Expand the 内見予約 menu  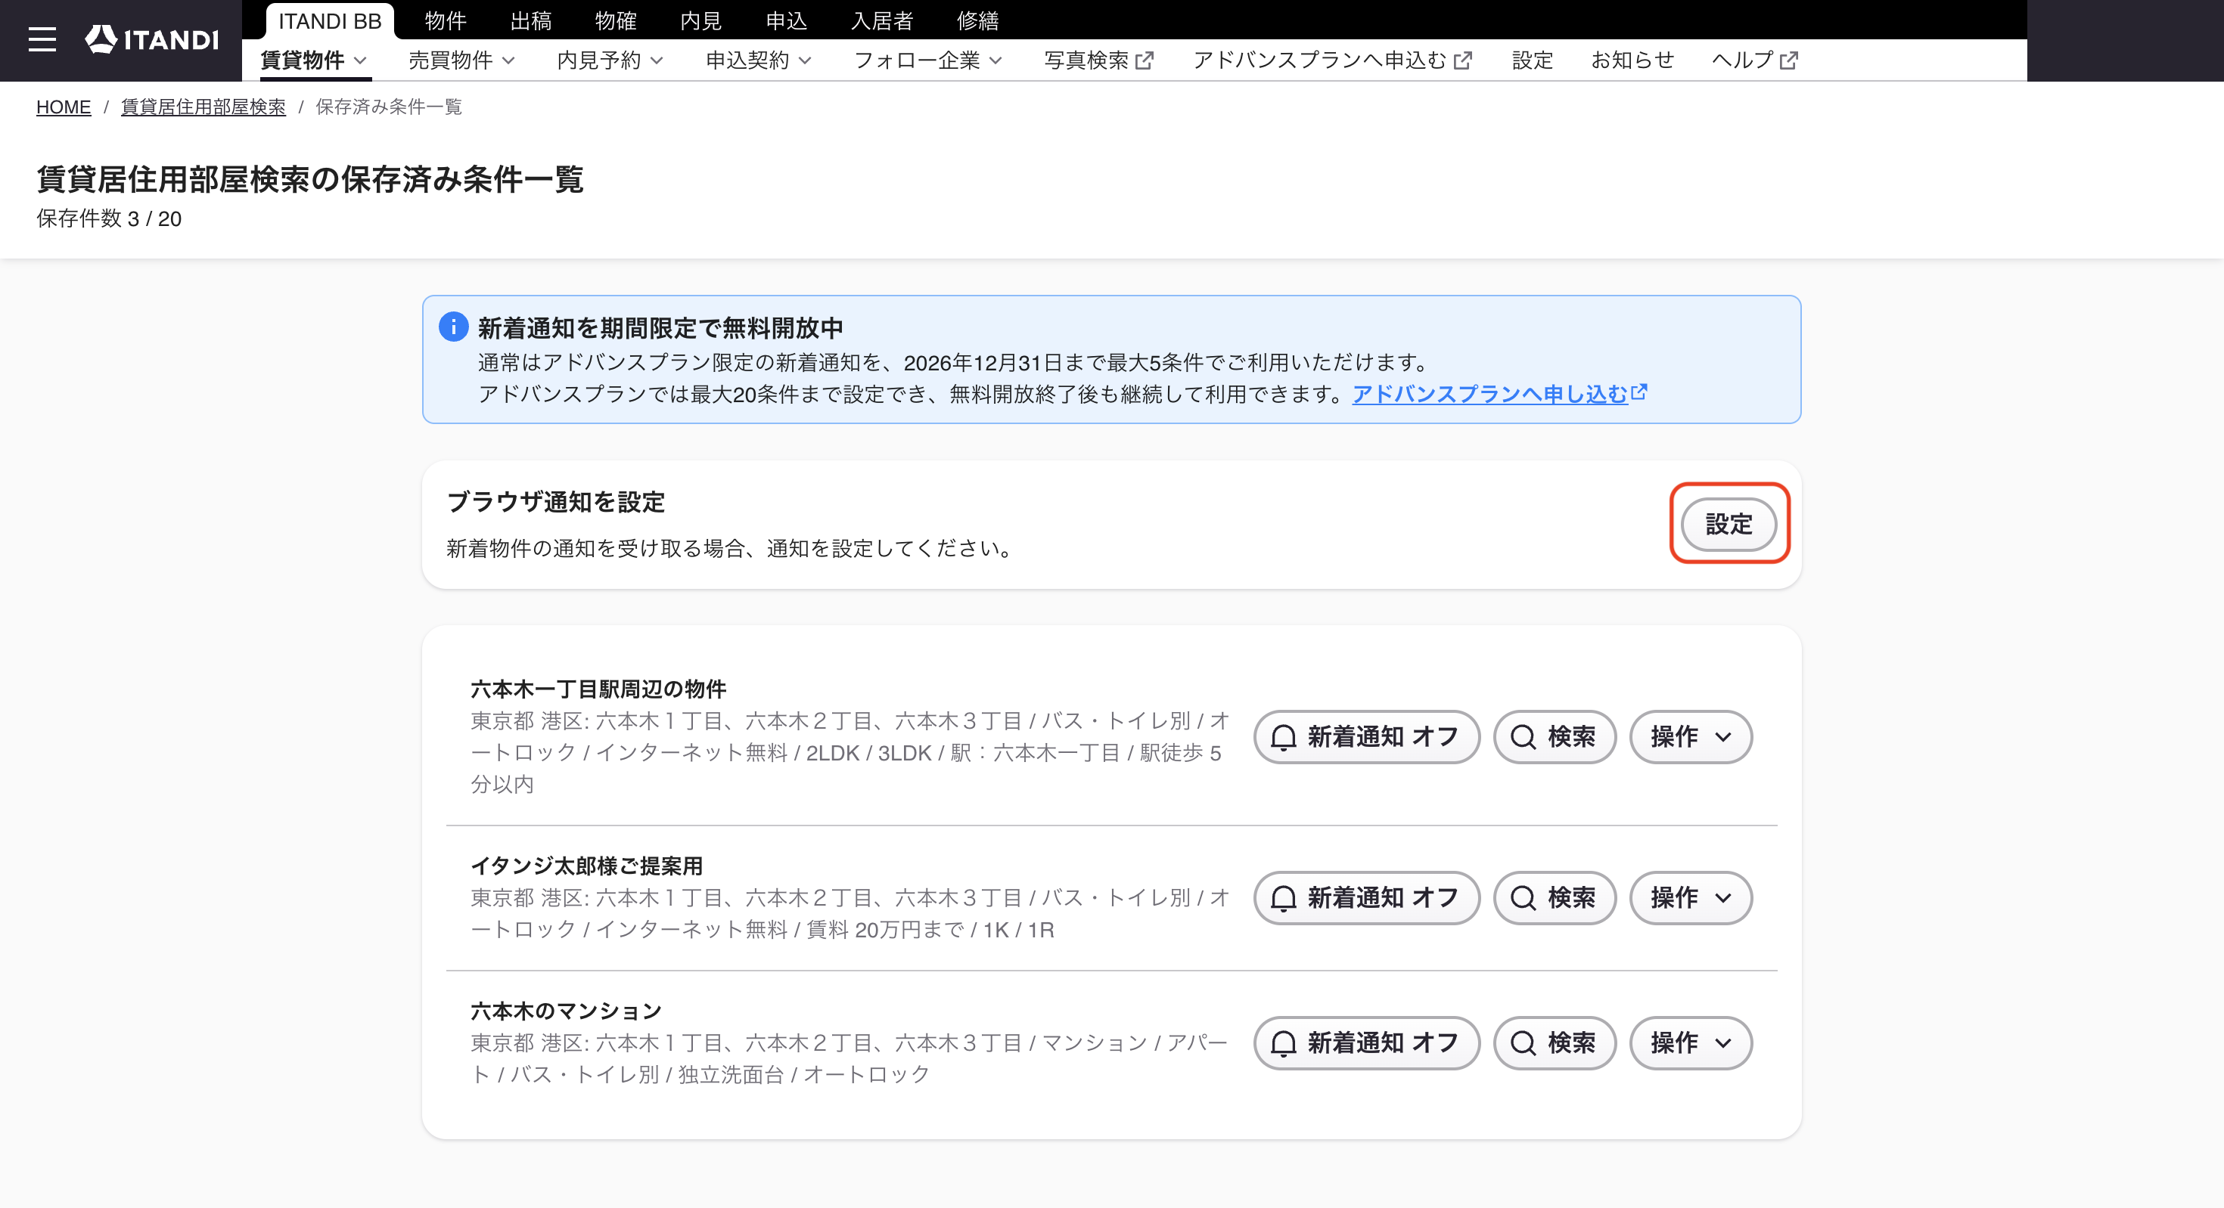610,60
